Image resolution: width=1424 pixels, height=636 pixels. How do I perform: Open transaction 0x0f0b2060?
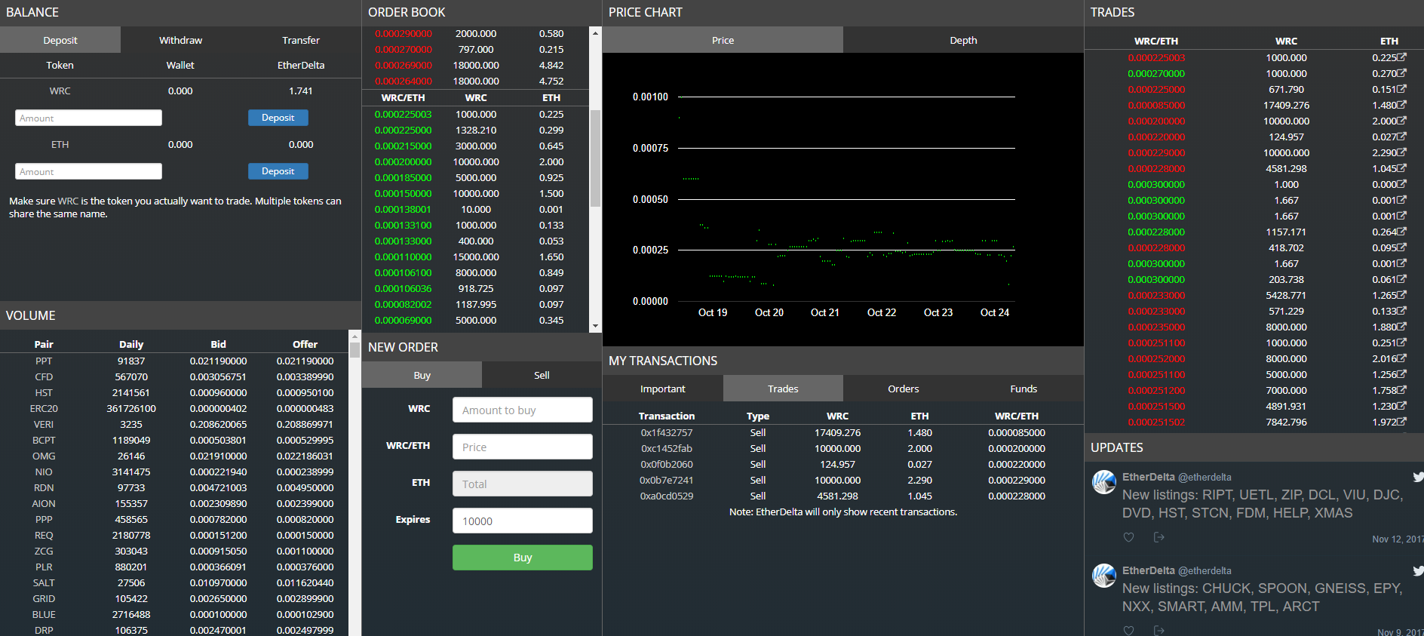667,464
